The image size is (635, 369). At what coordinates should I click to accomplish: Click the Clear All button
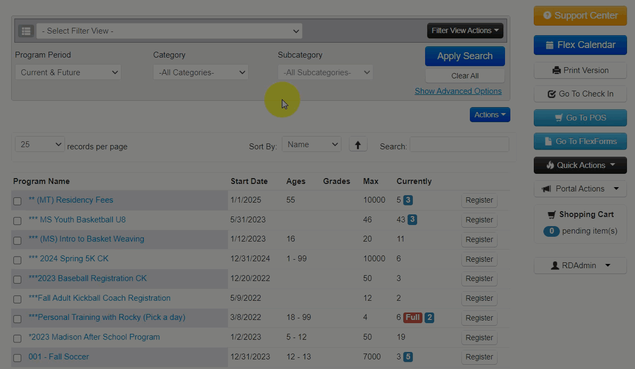(x=465, y=76)
